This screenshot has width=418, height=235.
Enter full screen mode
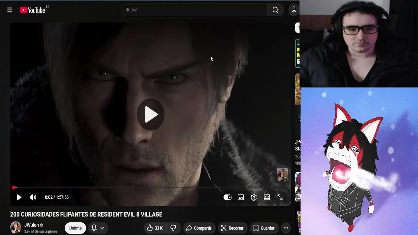pos(280,197)
